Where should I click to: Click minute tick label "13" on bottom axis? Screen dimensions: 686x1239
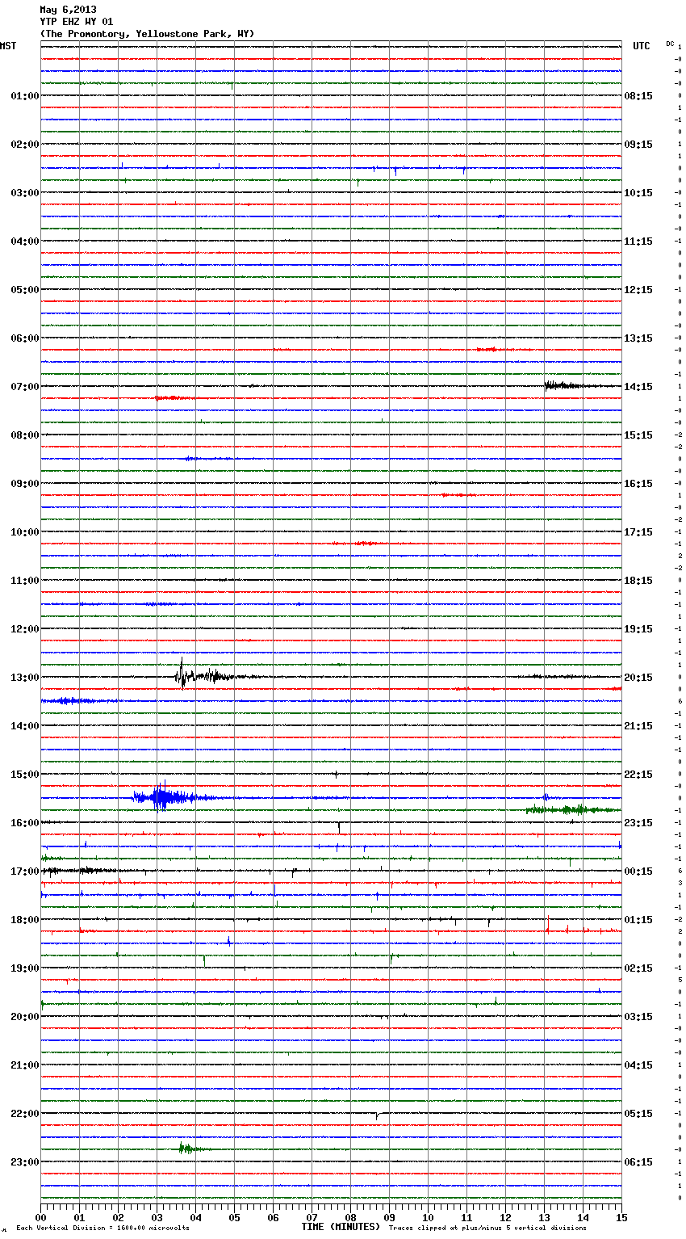pyautogui.click(x=544, y=1217)
